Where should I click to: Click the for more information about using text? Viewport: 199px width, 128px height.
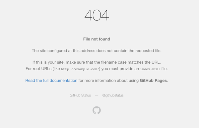click(x=108, y=81)
